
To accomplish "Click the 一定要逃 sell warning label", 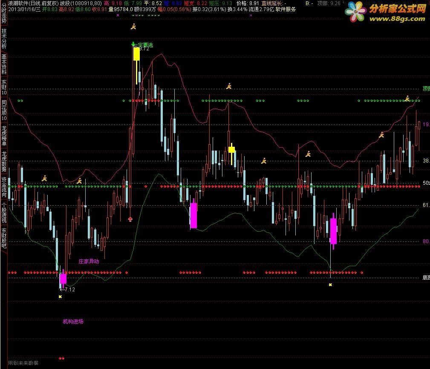I will pos(144,45).
